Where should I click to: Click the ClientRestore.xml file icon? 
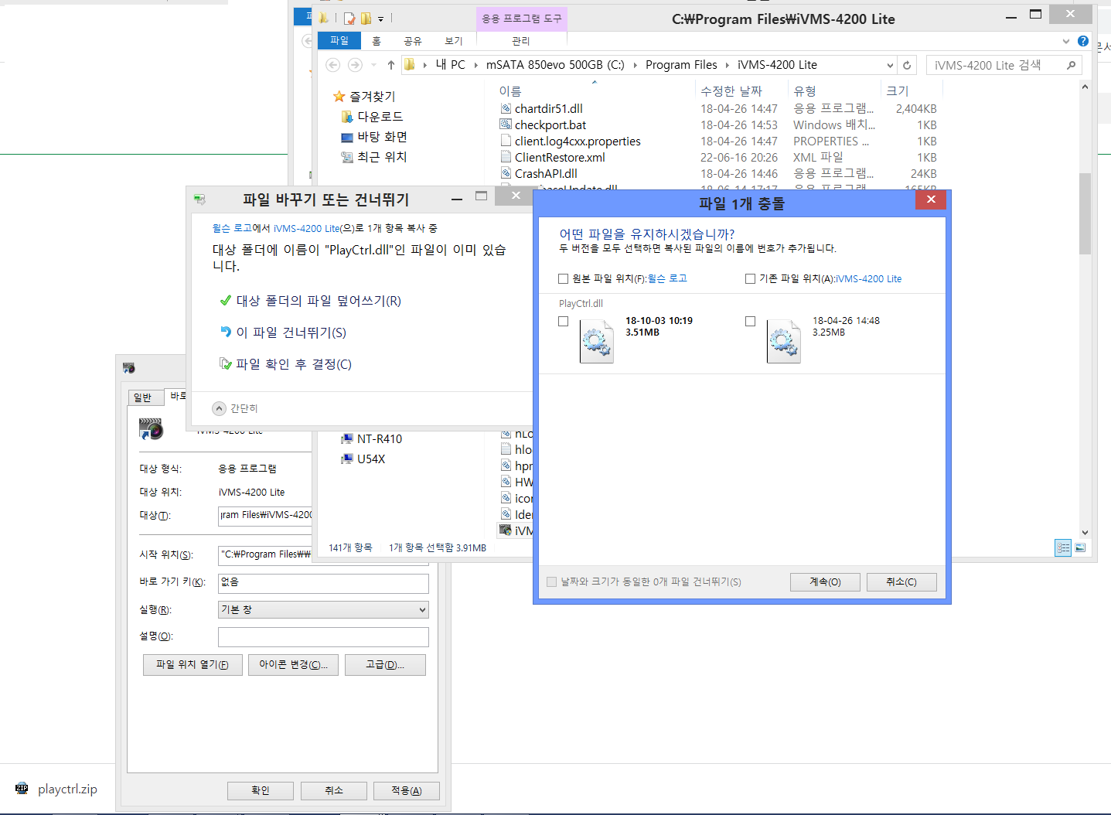pyautogui.click(x=506, y=157)
